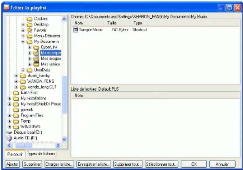Image resolution: width=243 pixels, height=170 pixels.
Task: Expand the Ma musique tree node
Action: coord(30,53)
